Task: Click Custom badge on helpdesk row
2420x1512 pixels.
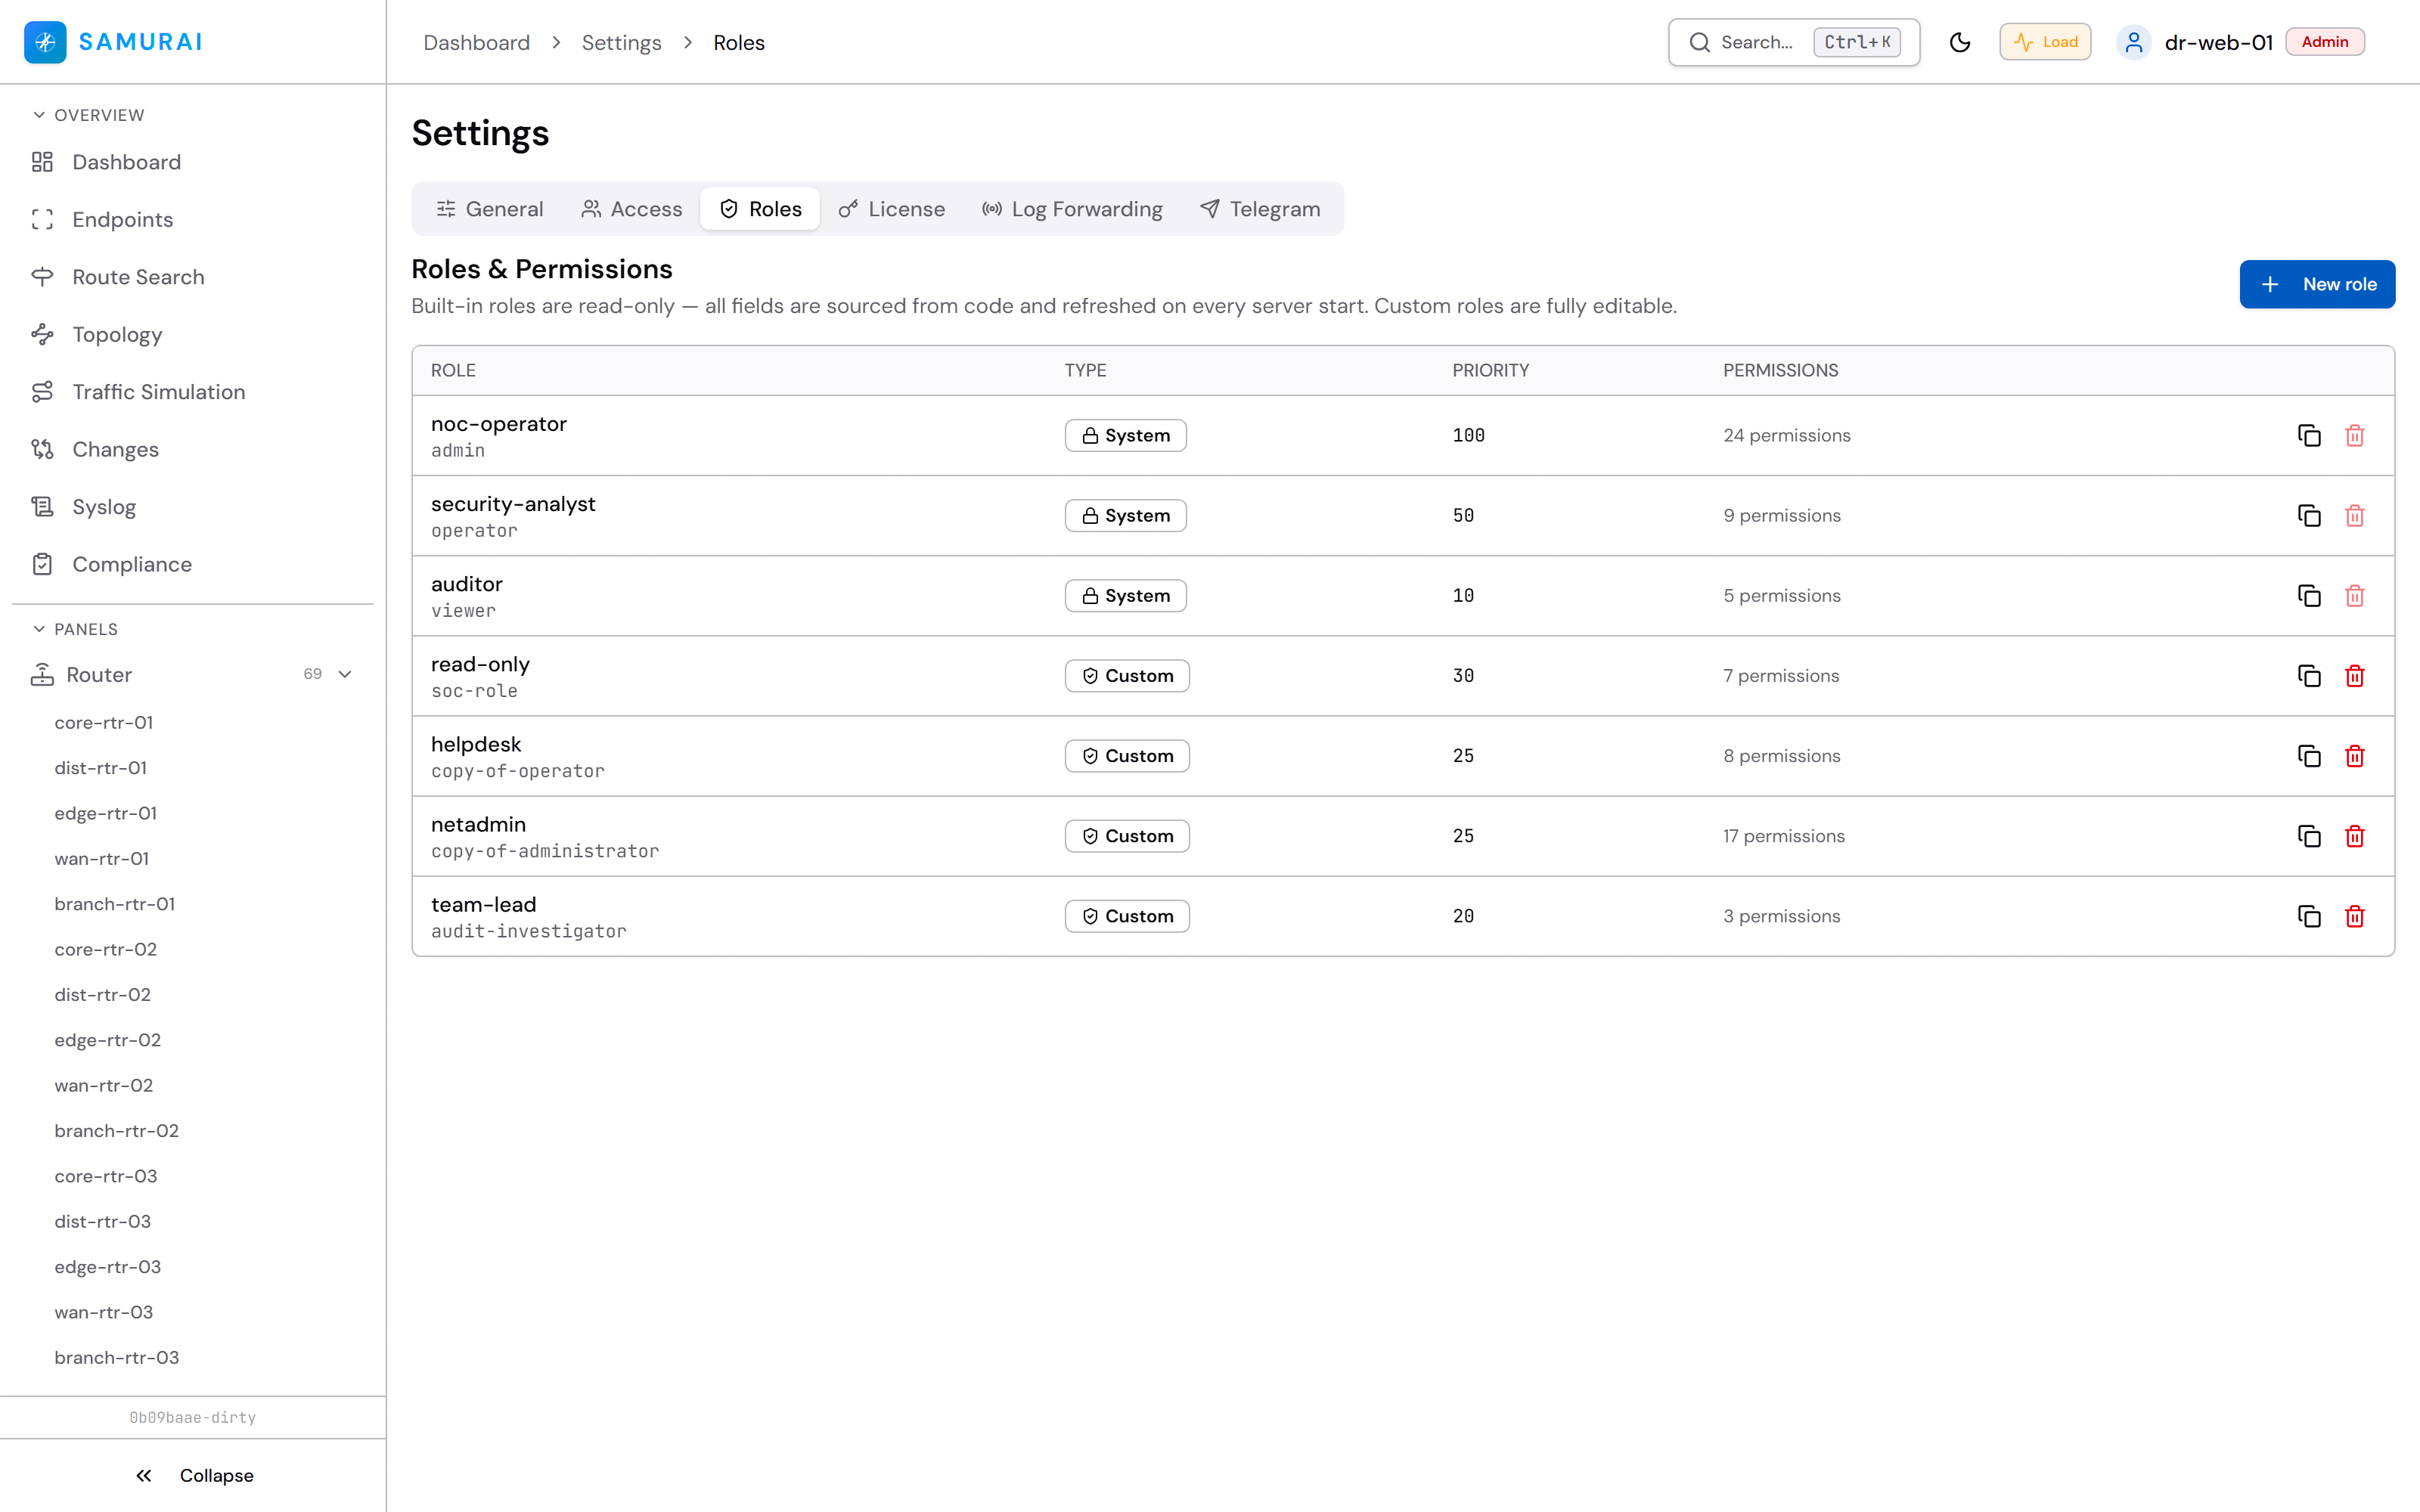Action: (x=1127, y=755)
